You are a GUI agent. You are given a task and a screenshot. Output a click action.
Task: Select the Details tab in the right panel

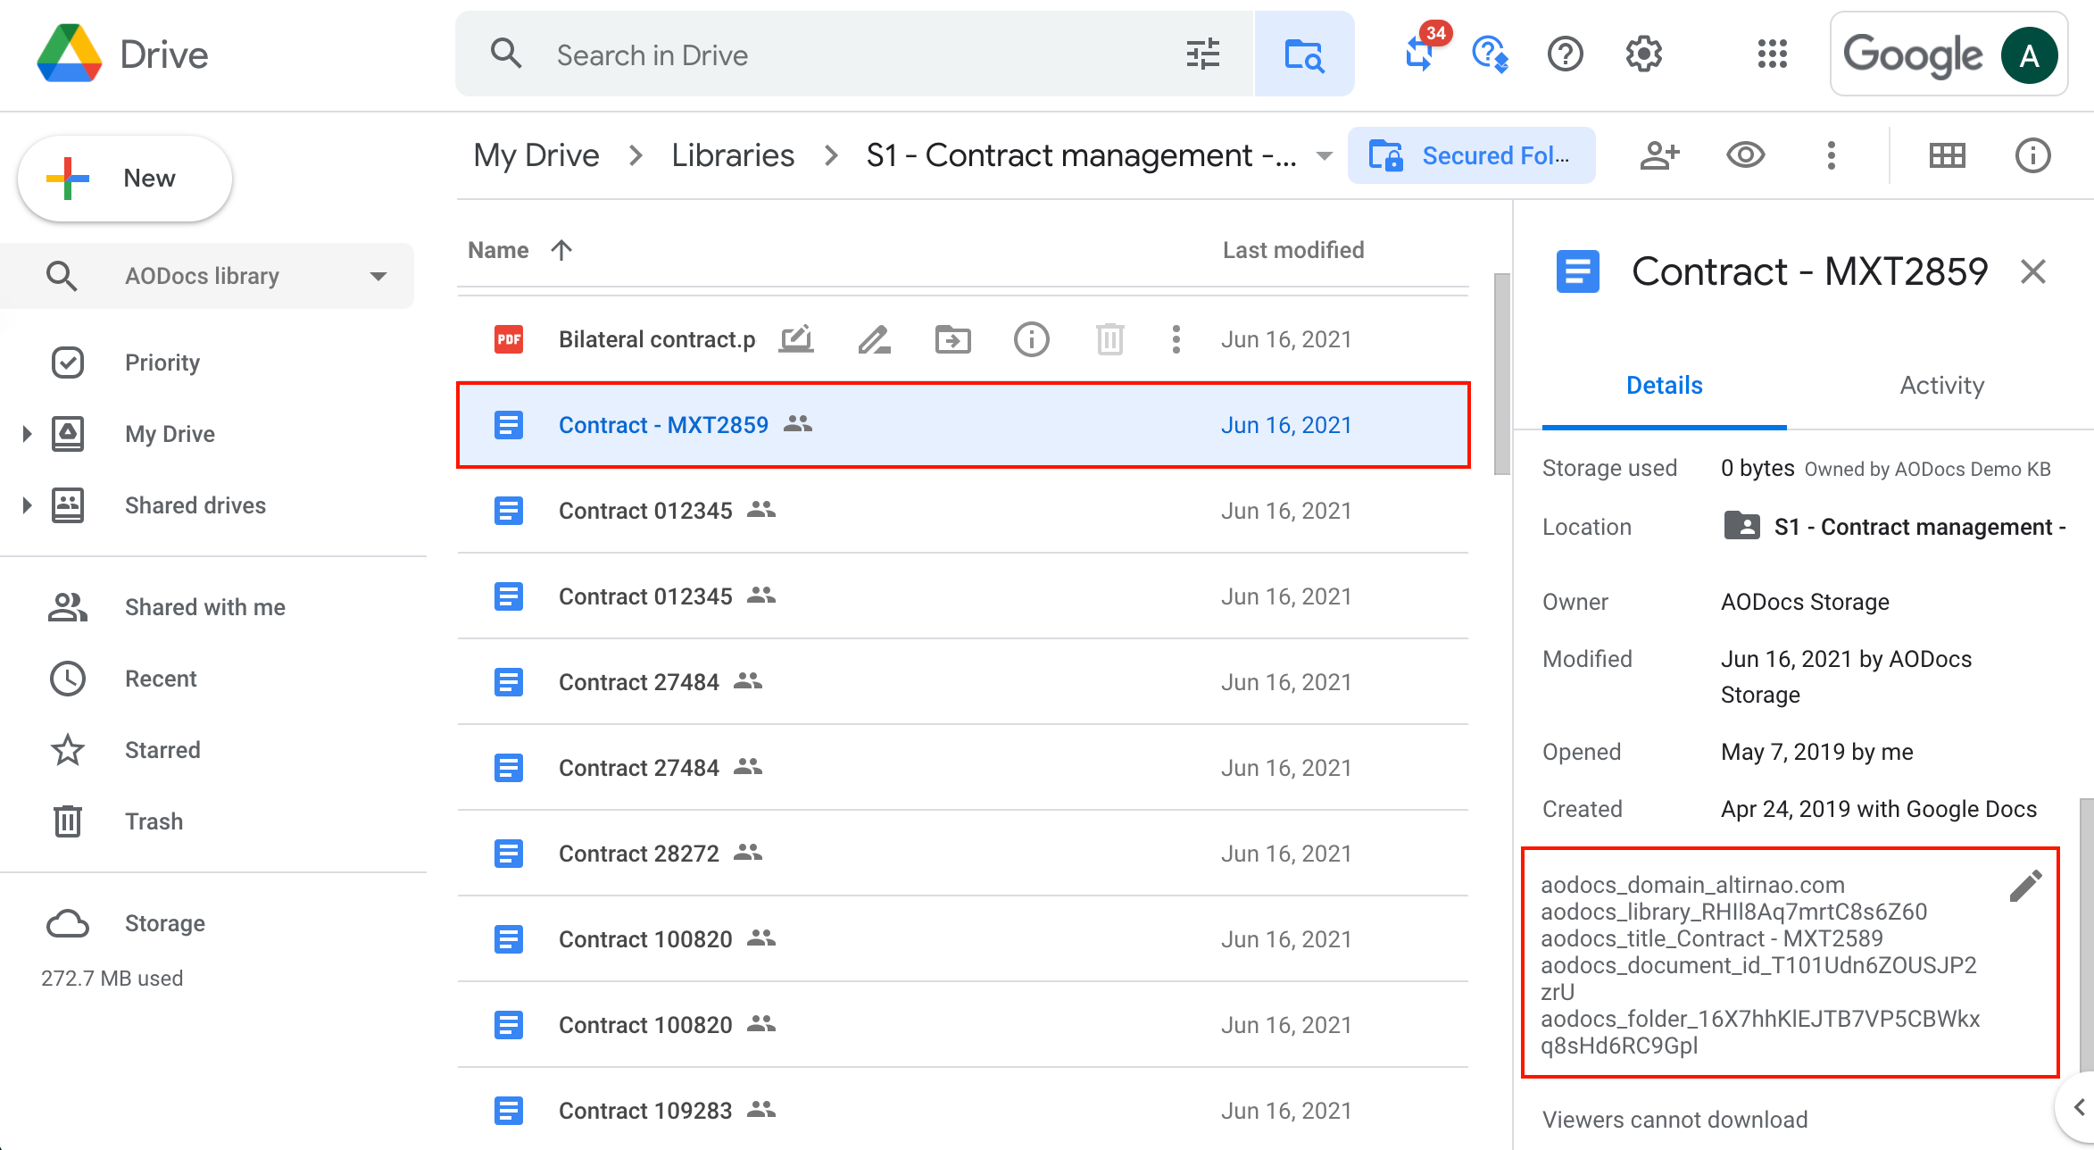[x=1665, y=384]
